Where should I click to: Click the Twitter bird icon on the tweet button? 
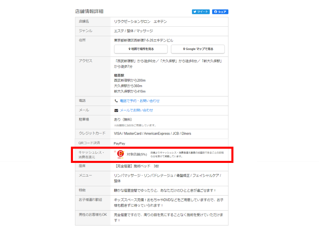(195, 12)
